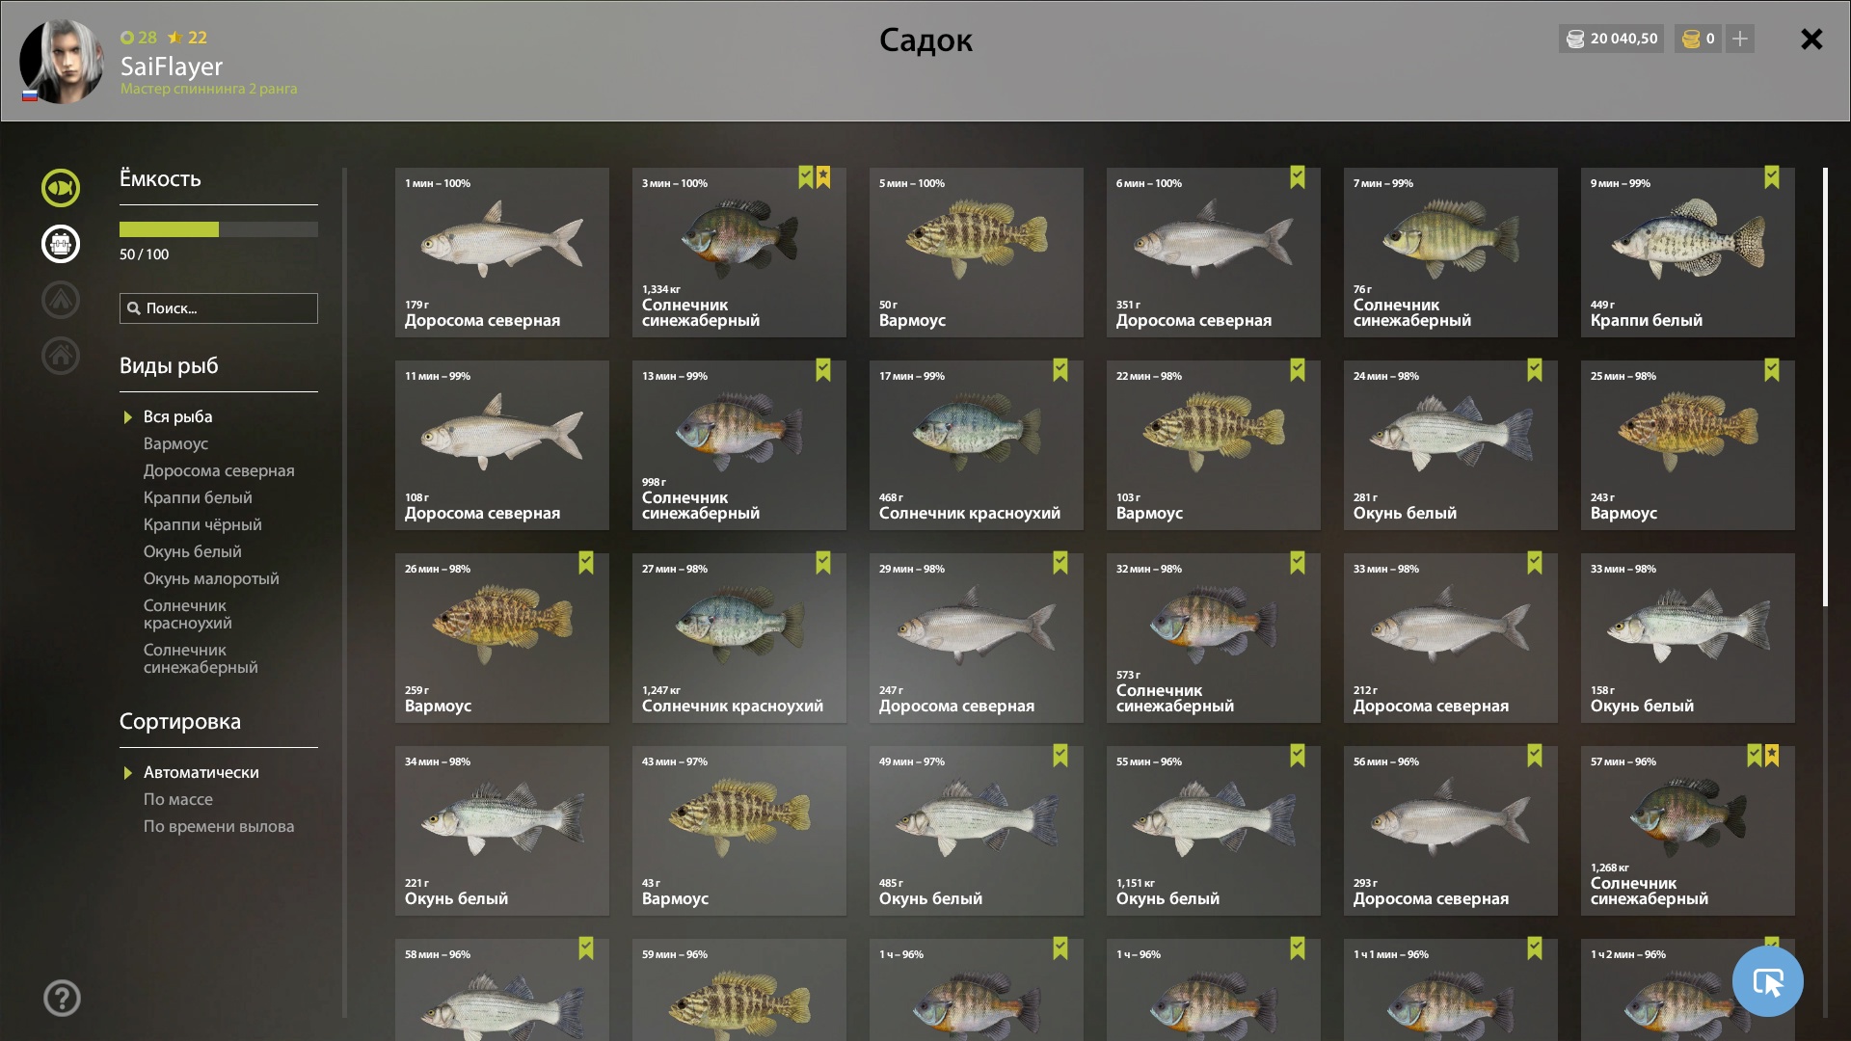1851x1041 pixels.
Task: Click the plus icon to add gold coins
Action: click(1740, 39)
